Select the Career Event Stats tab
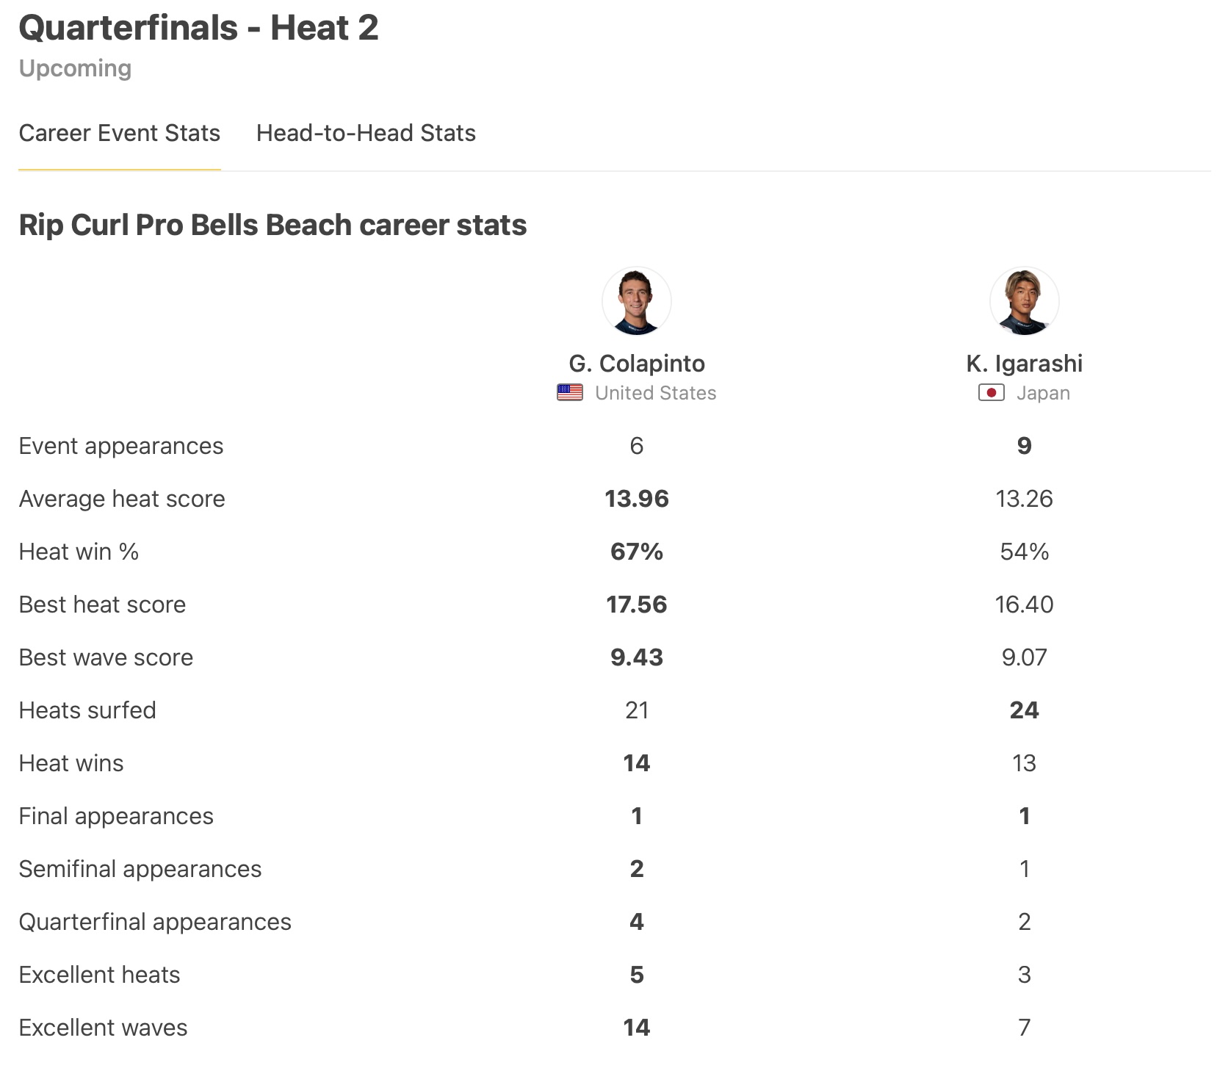1231x1068 pixels. [119, 133]
